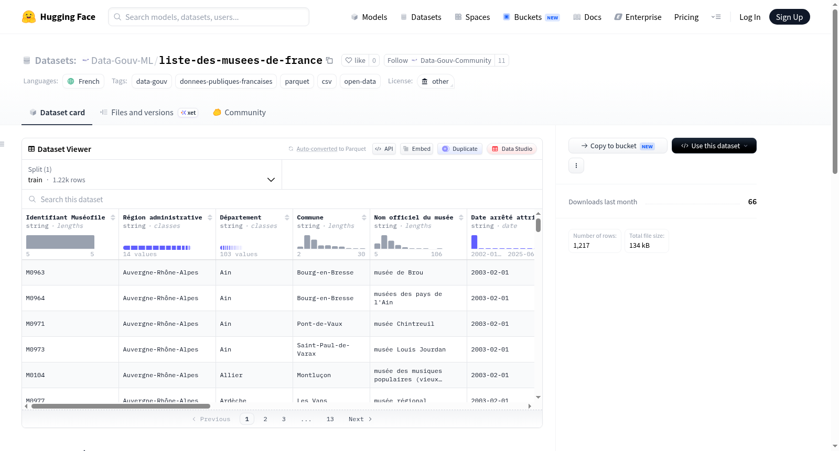Select cell musée de Brou
Screen dimensions: 839x451
pyautogui.click(x=418, y=272)
